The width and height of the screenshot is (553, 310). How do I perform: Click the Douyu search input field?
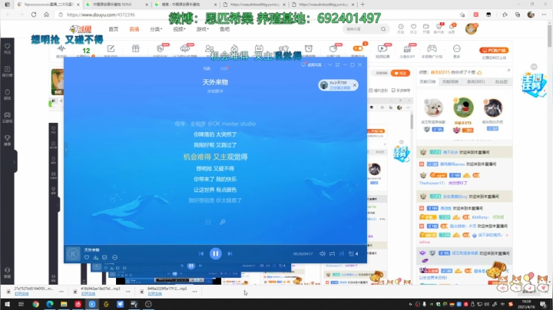(x=362, y=29)
